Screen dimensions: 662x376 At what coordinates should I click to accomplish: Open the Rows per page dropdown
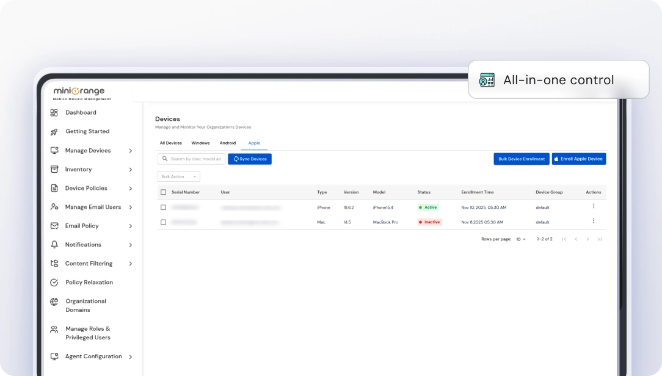point(521,239)
